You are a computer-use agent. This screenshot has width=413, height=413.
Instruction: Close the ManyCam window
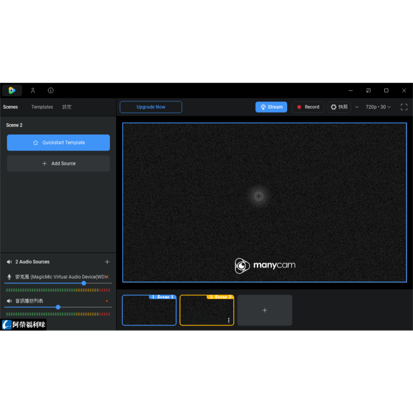(404, 90)
